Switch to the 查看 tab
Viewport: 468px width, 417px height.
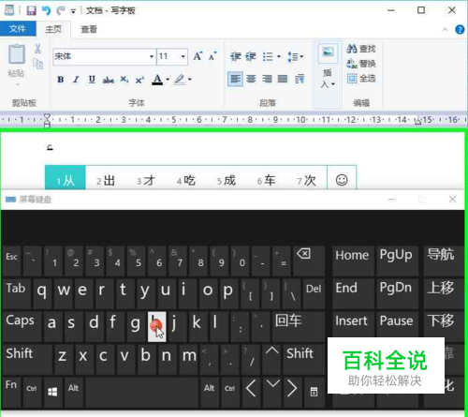[89, 29]
